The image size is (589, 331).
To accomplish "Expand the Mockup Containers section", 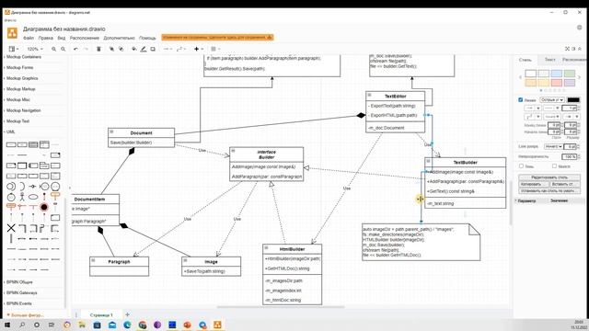I will [23, 57].
